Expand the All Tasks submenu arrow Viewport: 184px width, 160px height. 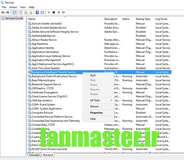[111, 100]
